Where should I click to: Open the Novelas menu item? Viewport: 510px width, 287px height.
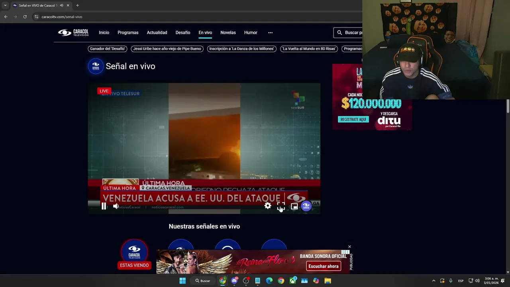tap(228, 33)
